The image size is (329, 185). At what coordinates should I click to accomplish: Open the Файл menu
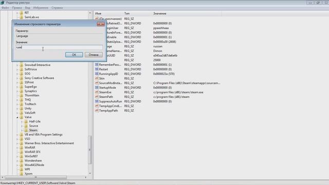pos(5,8)
